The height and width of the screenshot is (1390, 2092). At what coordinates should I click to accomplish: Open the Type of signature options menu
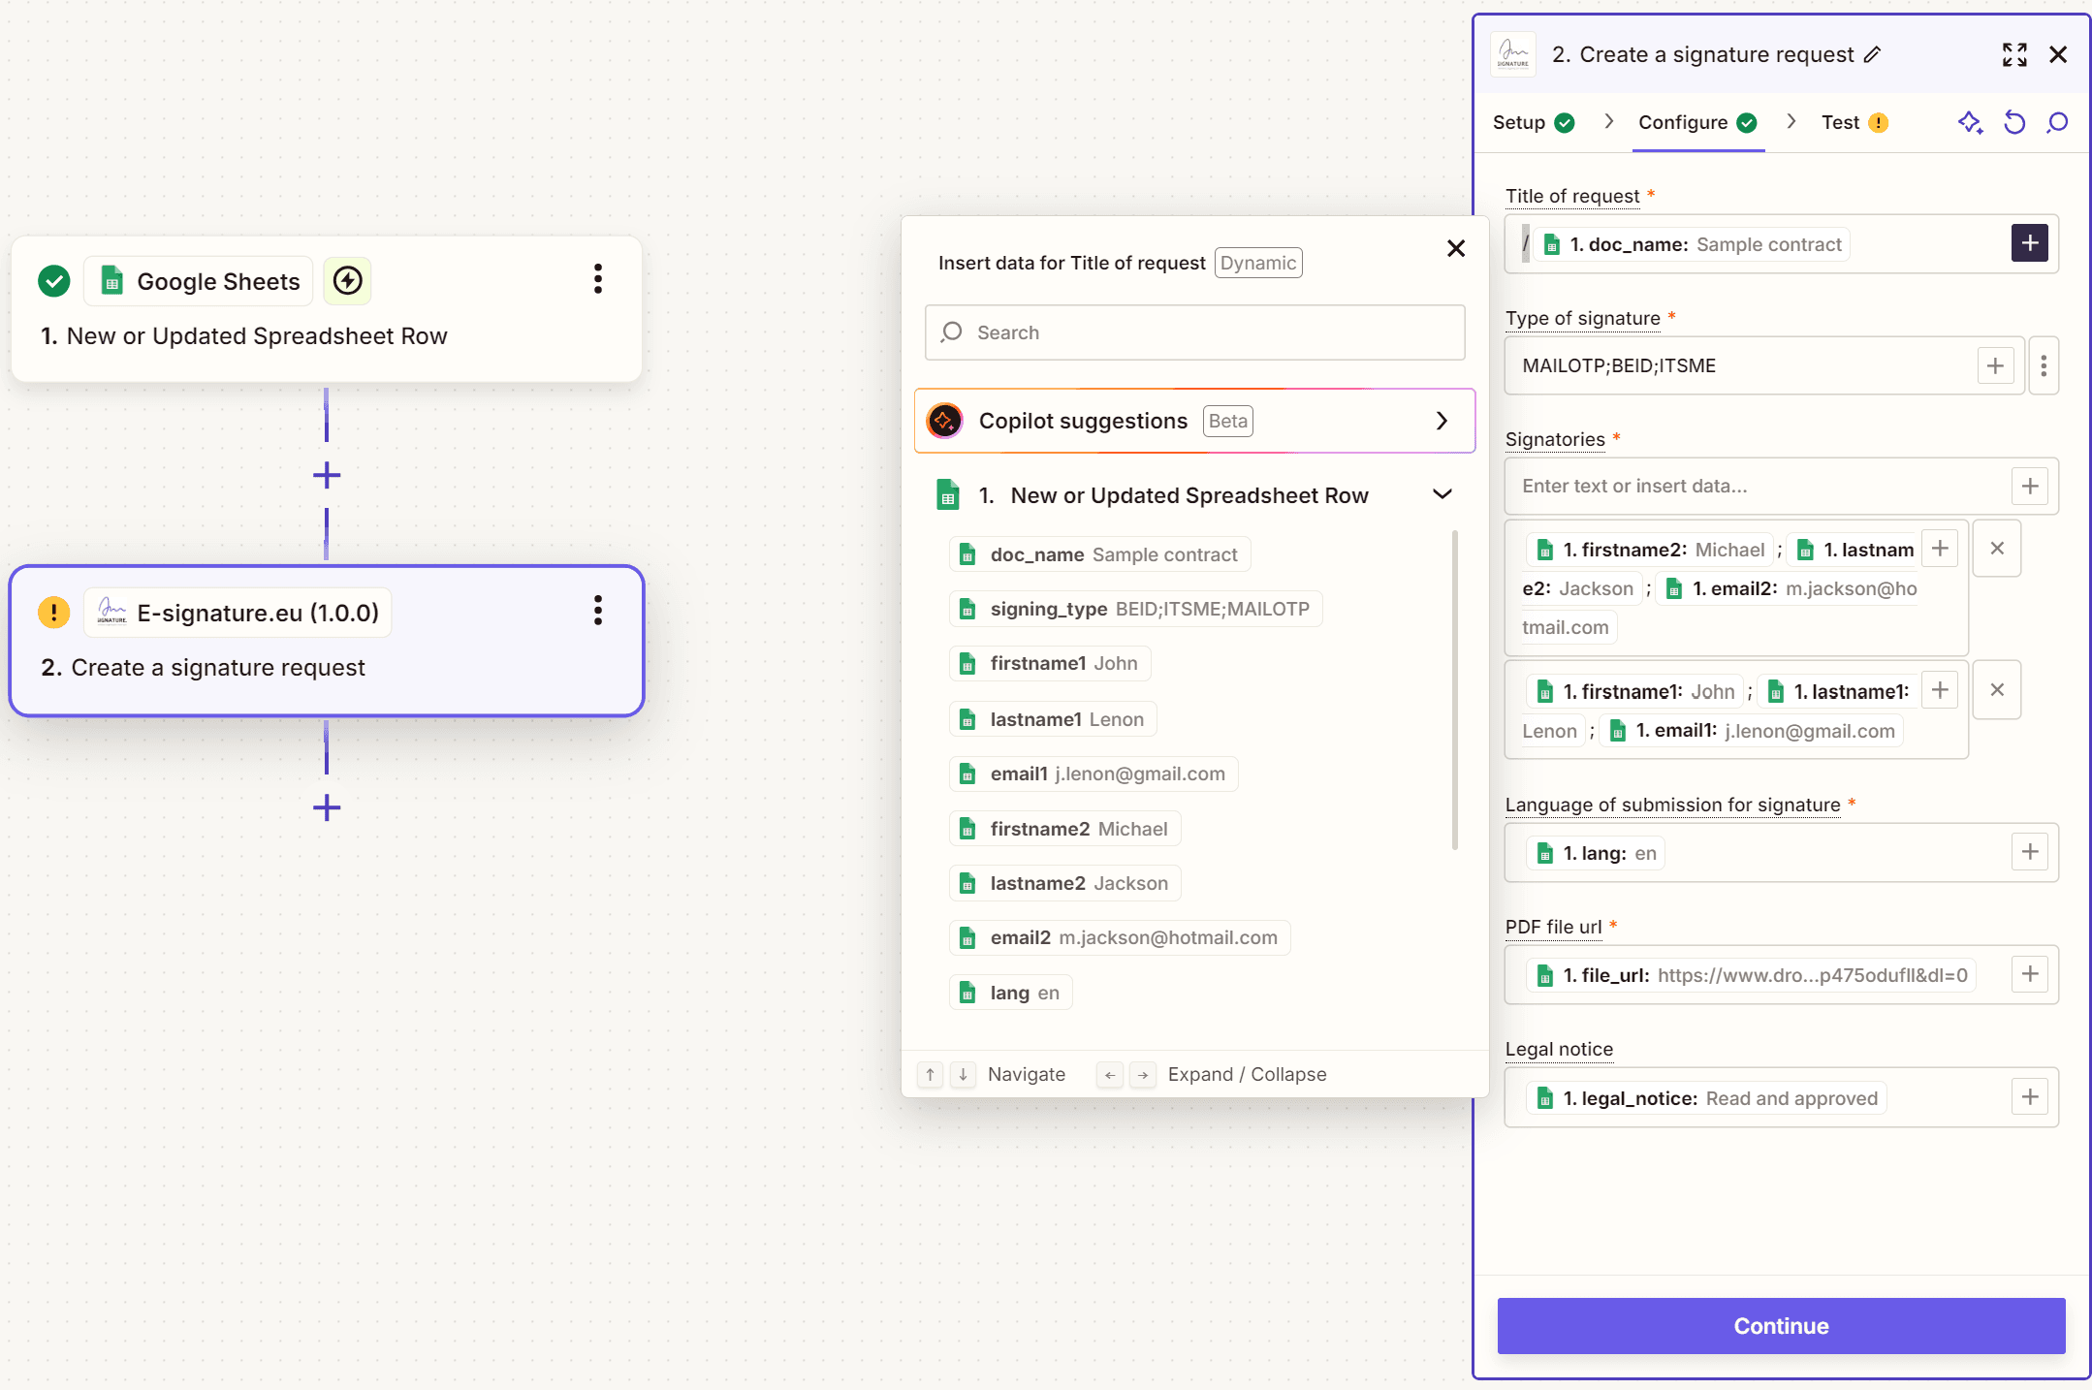point(2044,365)
